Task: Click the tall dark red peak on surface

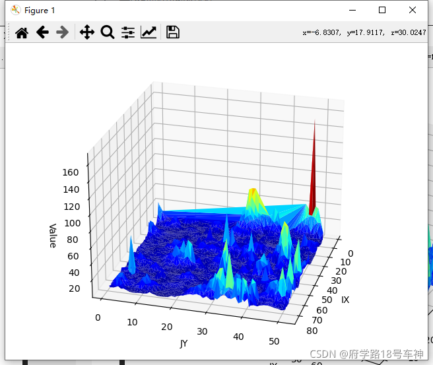Action: coord(313,177)
